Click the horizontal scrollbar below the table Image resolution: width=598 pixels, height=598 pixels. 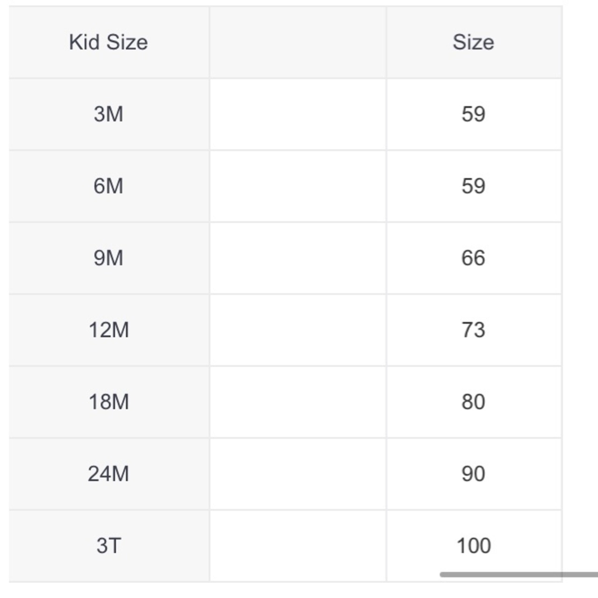tap(519, 574)
